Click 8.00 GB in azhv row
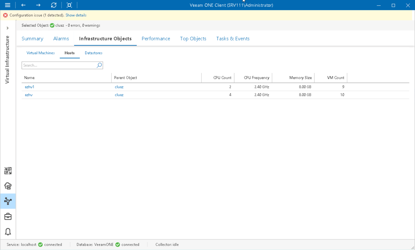This screenshot has height=250, width=415. (x=305, y=95)
